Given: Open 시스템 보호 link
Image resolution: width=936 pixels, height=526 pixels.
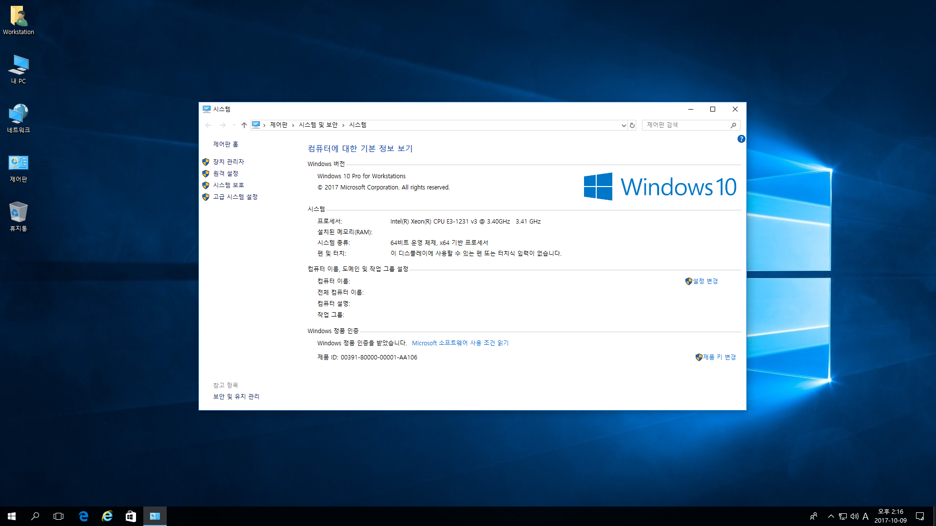Looking at the screenshot, I should point(229,185).
